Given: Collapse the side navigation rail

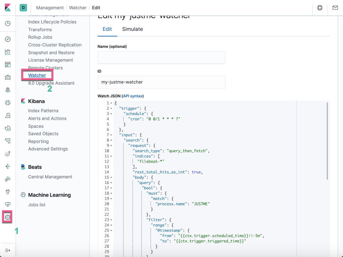Looking at the screenshot, I should click(7, 250).
